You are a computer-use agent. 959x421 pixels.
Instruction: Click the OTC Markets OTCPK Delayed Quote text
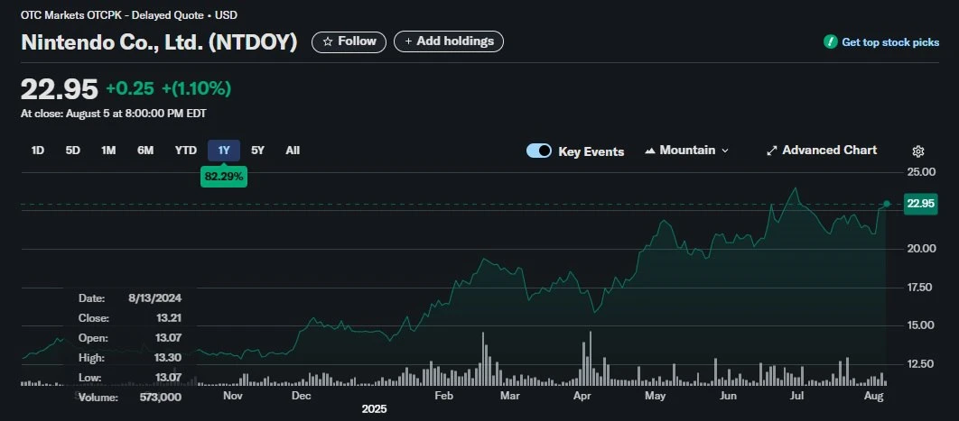[129, 15]
